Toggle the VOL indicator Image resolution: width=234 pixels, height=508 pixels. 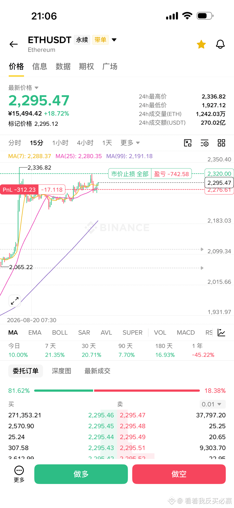(160, 333)
